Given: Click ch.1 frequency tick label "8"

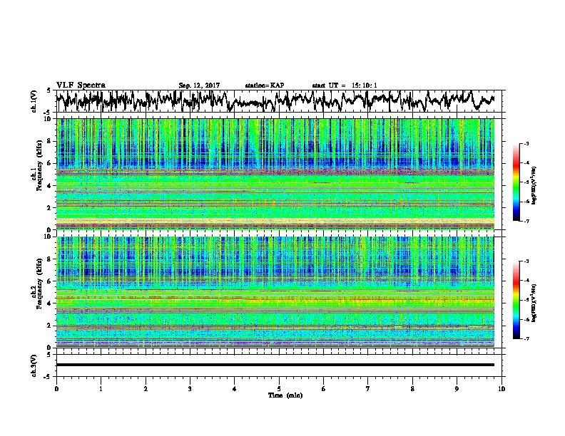Looking at the screenshot, I should (x=49, y=141).
